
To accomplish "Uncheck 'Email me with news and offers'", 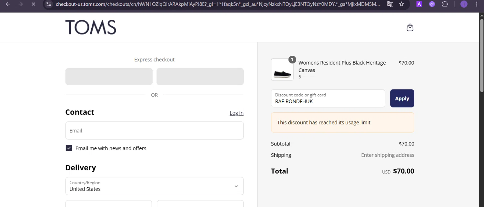I will pyautogui.click(x=69, y=148).
